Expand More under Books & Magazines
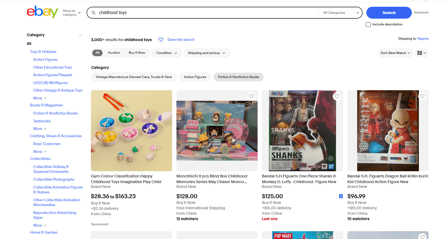Image resolution: width=447 pixels, height=239 pixels. tap(40, 129)
